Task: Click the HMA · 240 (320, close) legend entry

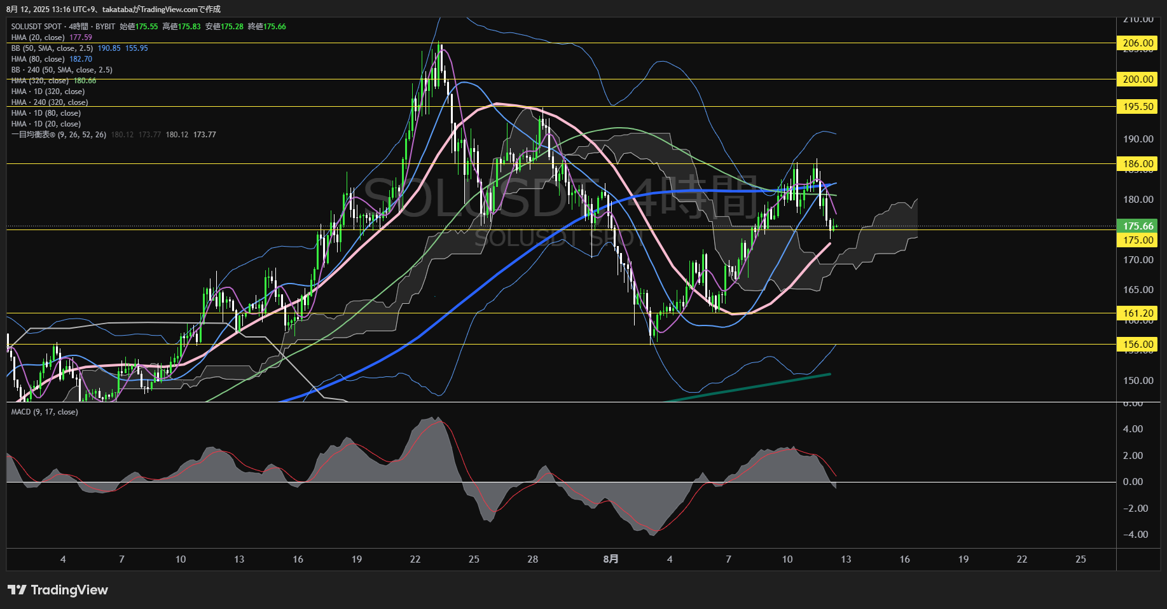Action: 50,102
